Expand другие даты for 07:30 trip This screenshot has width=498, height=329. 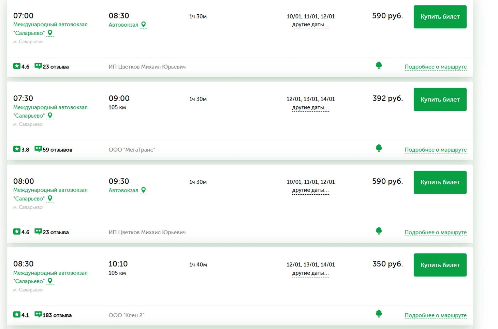tap(310, 108)
